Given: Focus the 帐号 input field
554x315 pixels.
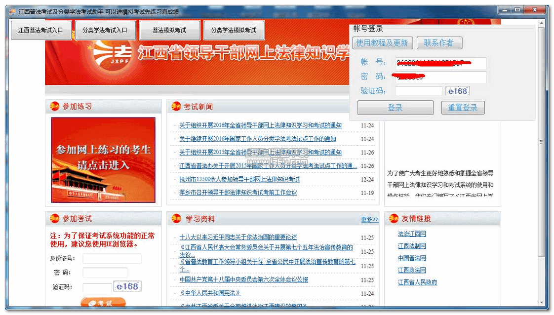Looking at the screenshot, I should coord(440,63).
